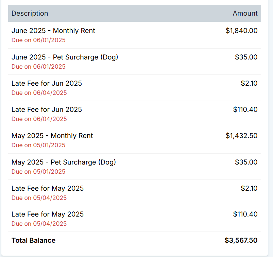Click the due date under May Monthly Rent

(38, 145)
